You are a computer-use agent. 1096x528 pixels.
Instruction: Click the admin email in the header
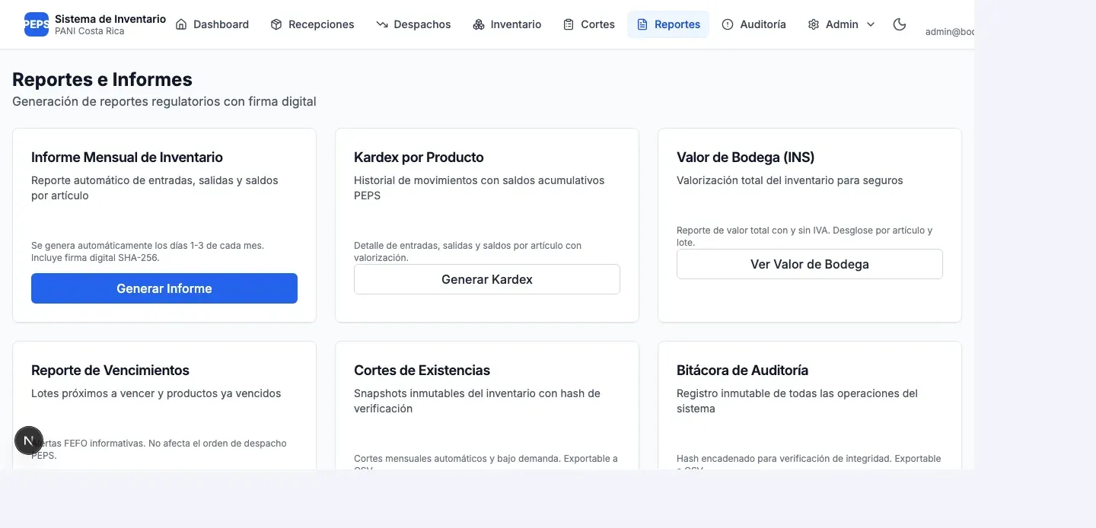pos(950,32)
